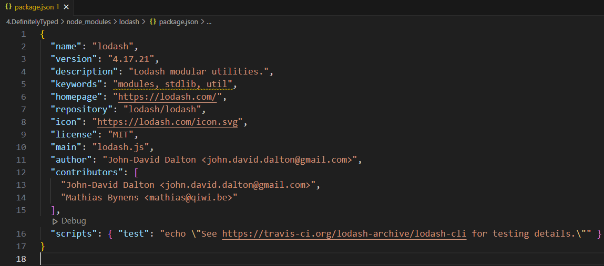Click the opening curly brace on line 1
This screenshot has width=604, height=266.
coord(43,34)
